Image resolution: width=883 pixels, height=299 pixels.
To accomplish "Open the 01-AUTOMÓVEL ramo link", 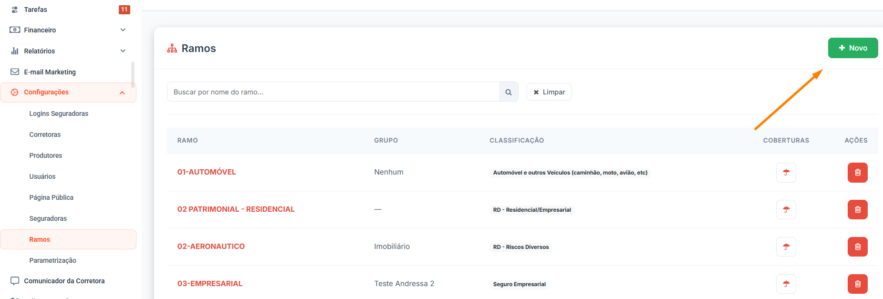I will tap(207, 172).
